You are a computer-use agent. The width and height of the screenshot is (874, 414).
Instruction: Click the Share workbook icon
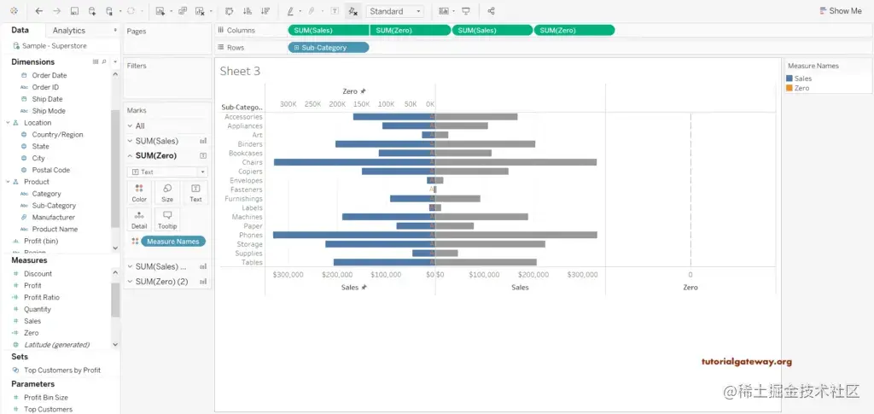[491, 10]
